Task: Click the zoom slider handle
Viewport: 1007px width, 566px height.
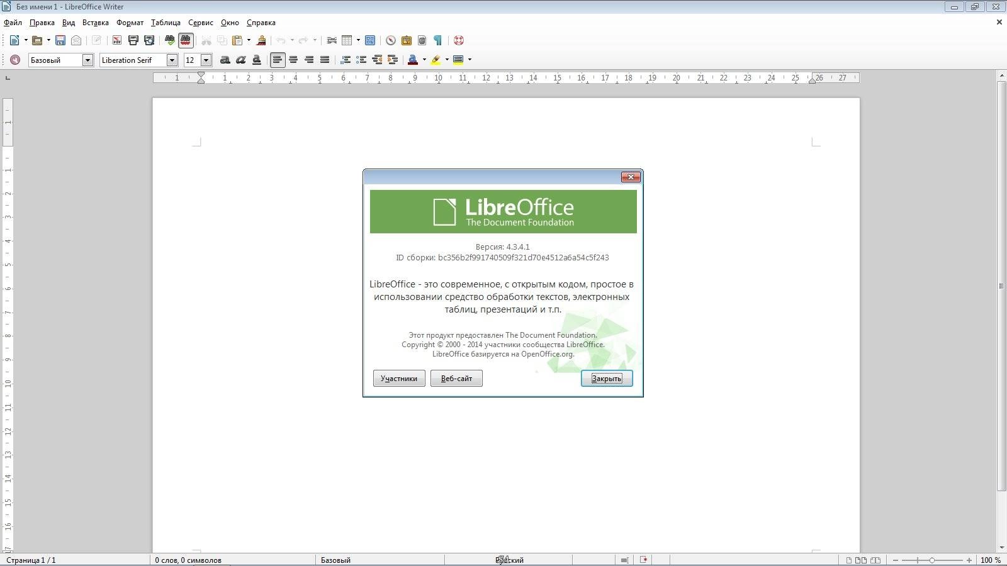Action: pyautogui.click(x=932, y=560)
